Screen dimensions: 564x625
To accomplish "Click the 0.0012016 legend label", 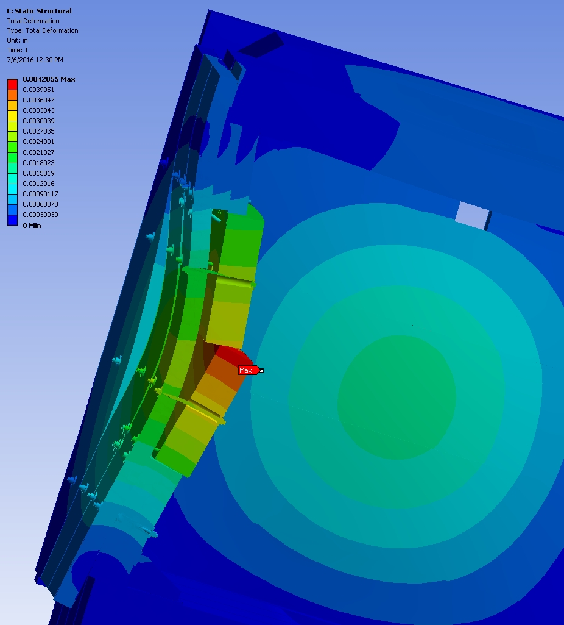I will (x=38, y=184).
